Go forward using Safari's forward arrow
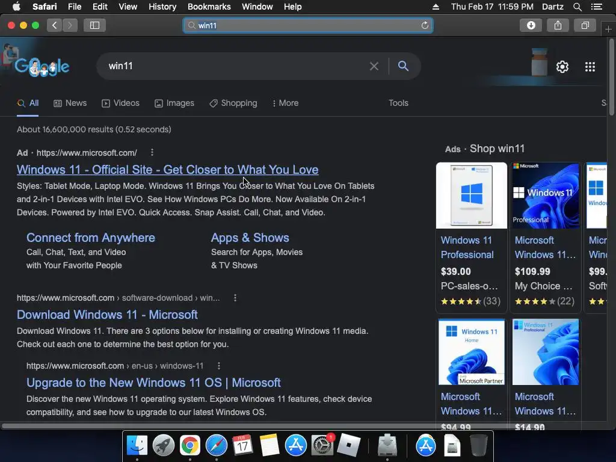Image resolution: width=616 pixels, height=462 pixels. pyautogui.click(x=70, y=25)
